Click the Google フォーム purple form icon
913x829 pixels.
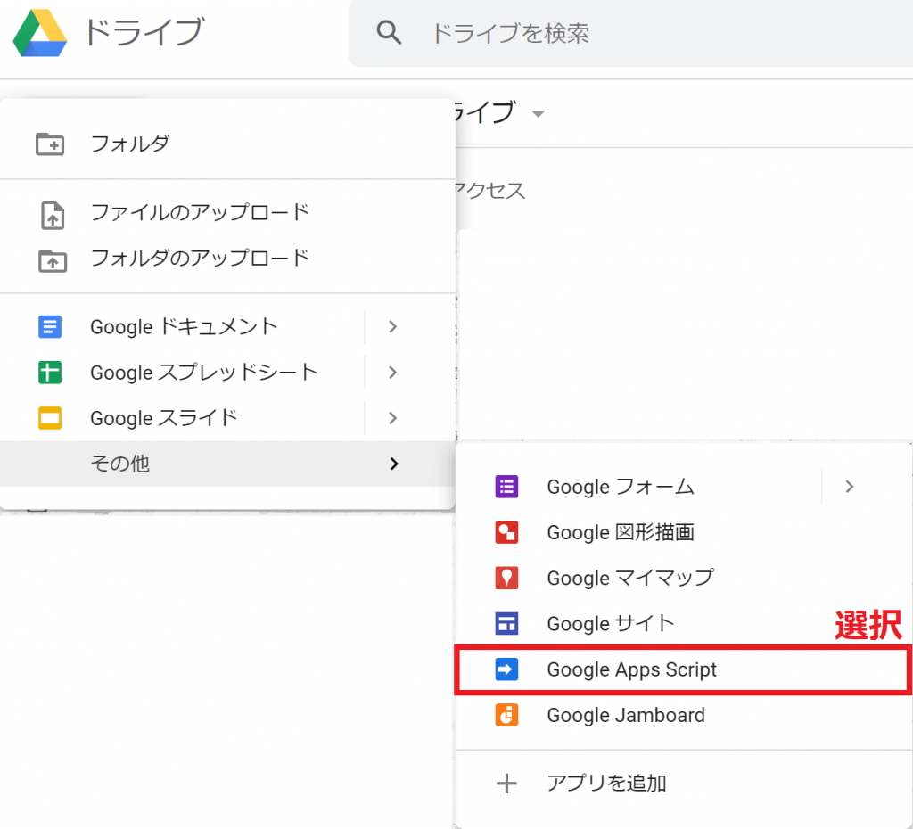(506, 487)
